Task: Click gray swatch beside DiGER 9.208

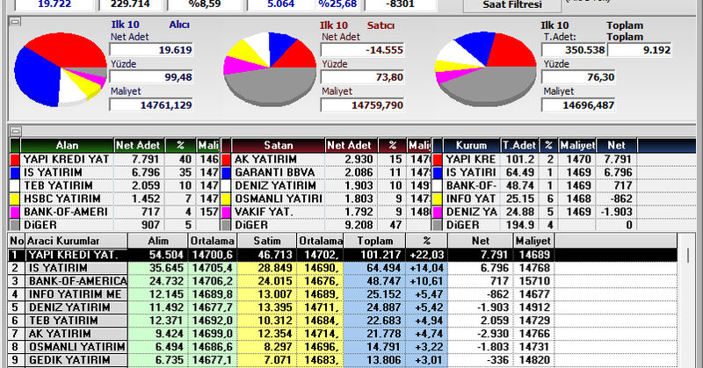Action: pos(226,225)
